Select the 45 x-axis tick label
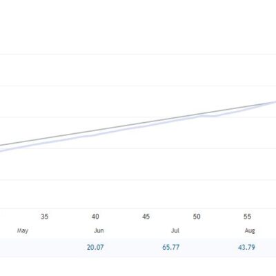The height and width of the screenshot is (276, 276). pyautogui.click(x=146, y=217)
